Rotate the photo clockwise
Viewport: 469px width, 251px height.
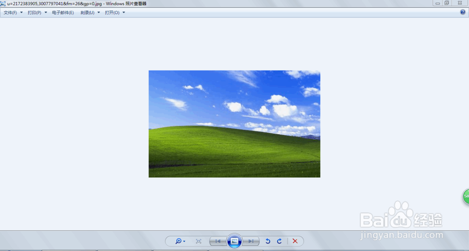pyautogui.click(x=279, y=241)
